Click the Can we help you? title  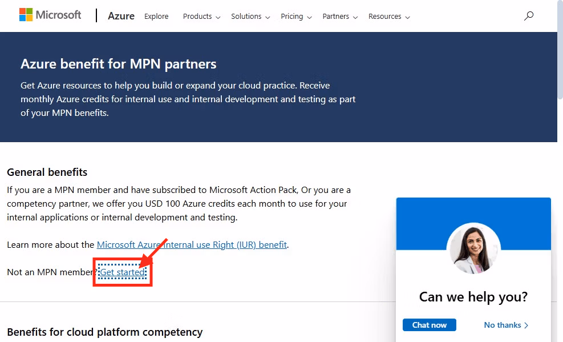[x=473, y=296]
